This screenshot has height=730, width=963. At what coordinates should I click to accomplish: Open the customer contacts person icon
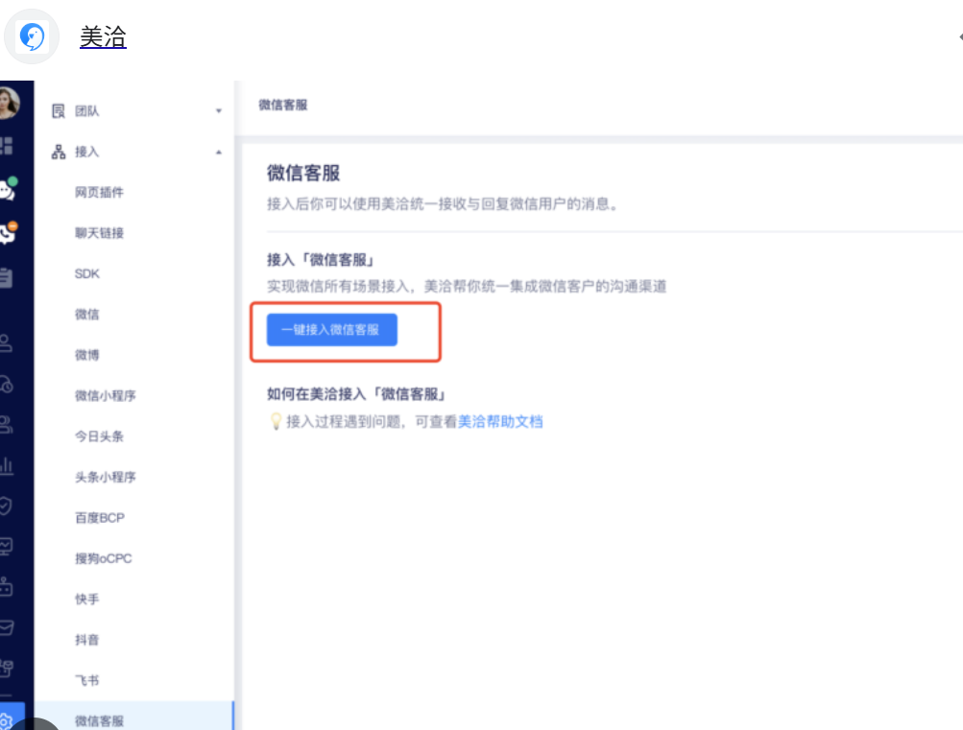pos(6,342)
